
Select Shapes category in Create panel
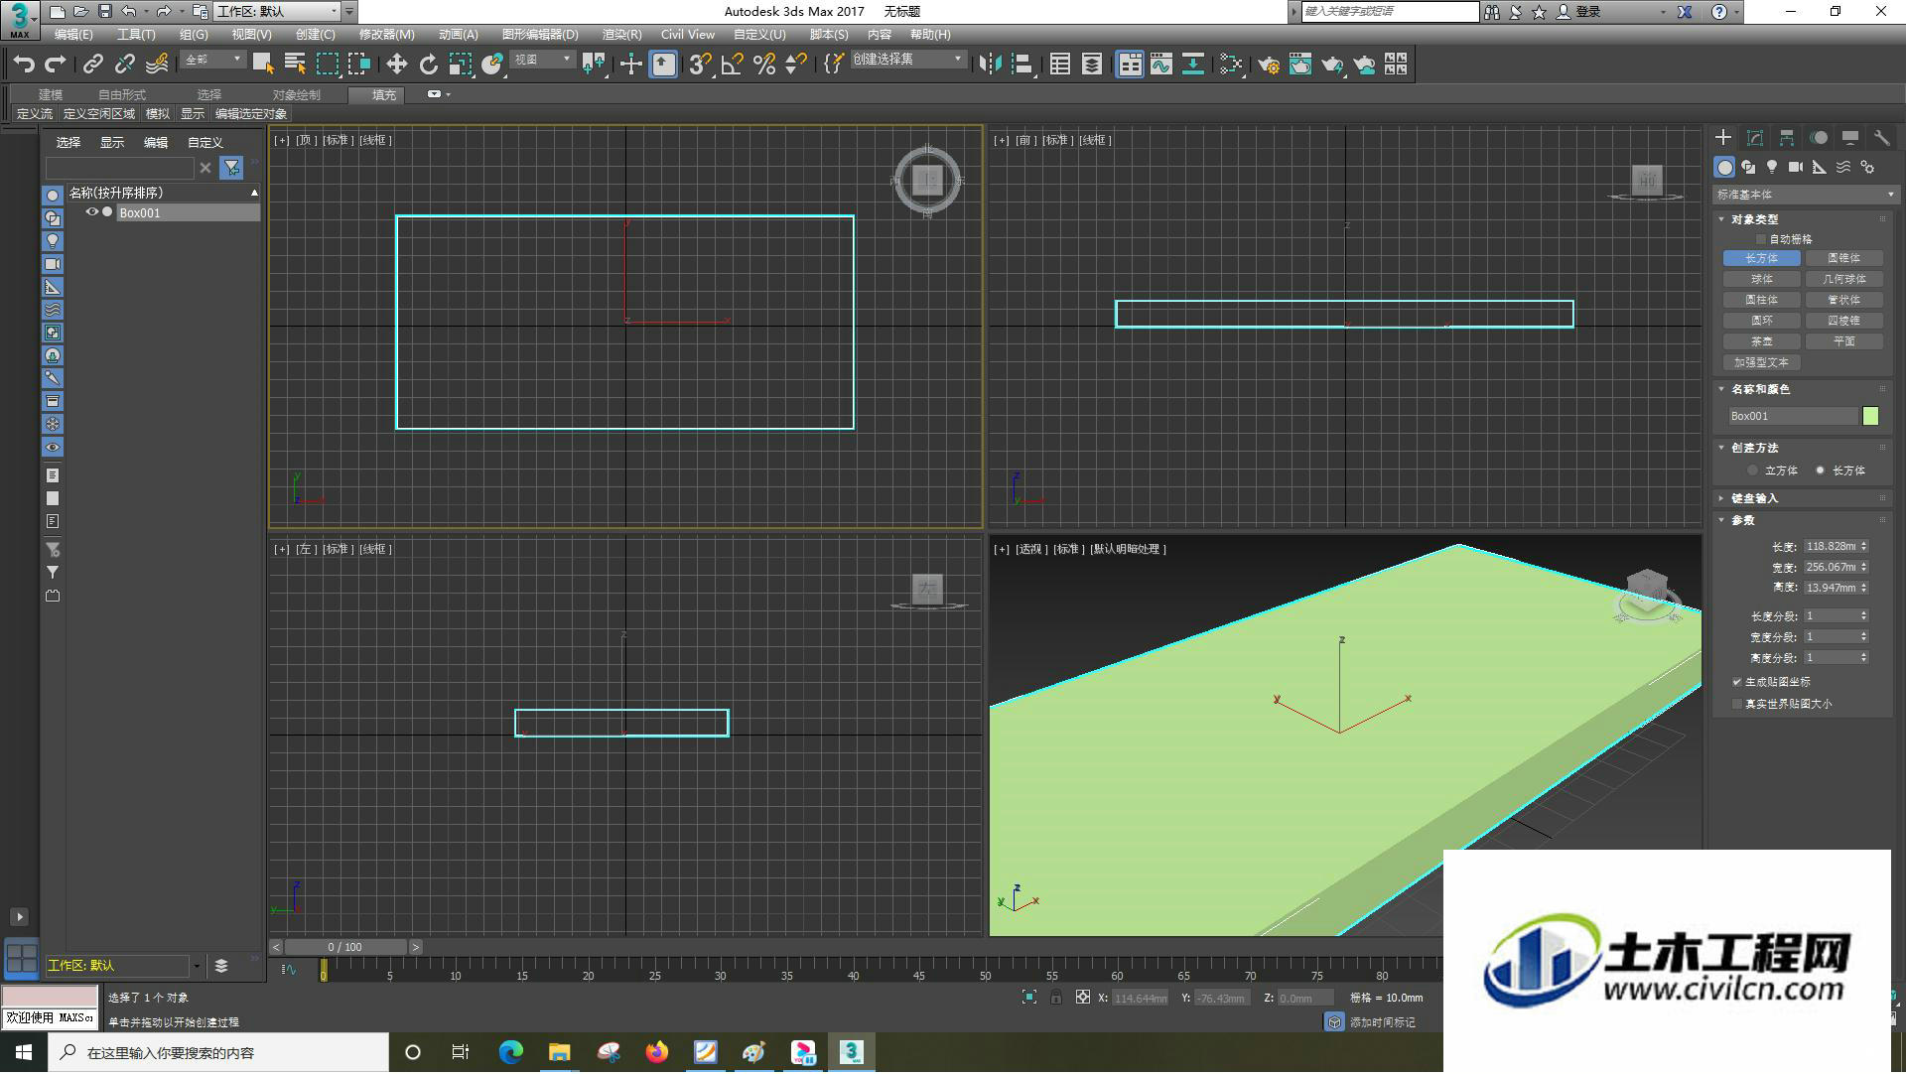1748,167
